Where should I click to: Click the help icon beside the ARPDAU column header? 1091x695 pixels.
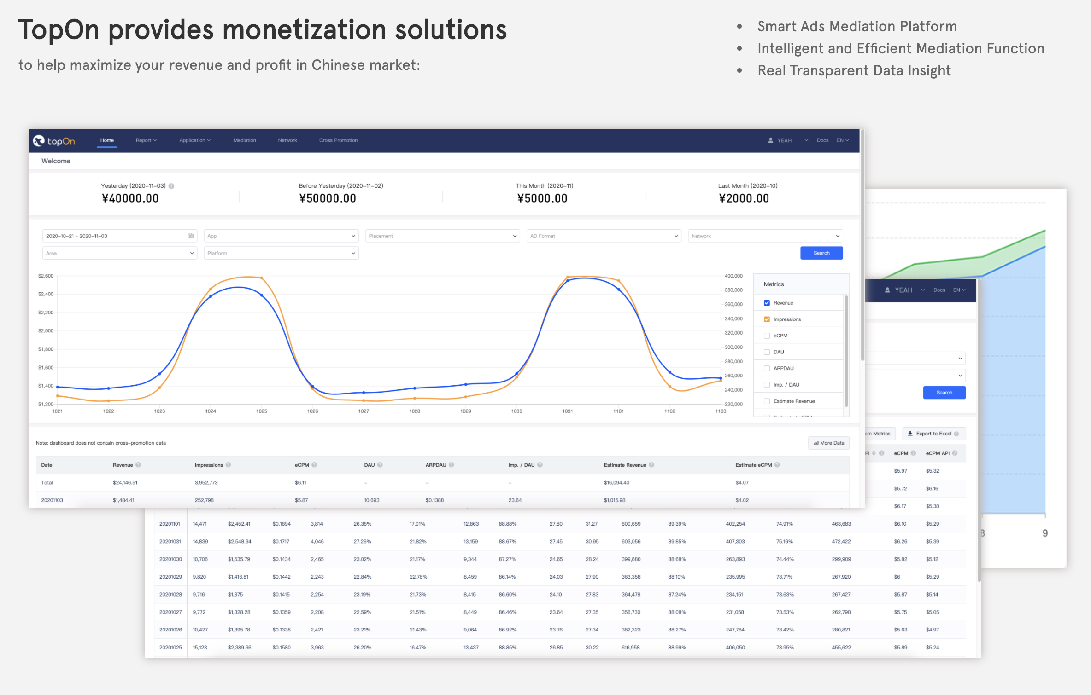(452, 465)
